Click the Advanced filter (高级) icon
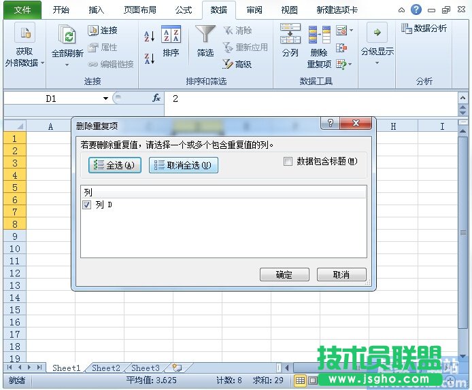Screen dimensions: 472x390 (229, 64)
